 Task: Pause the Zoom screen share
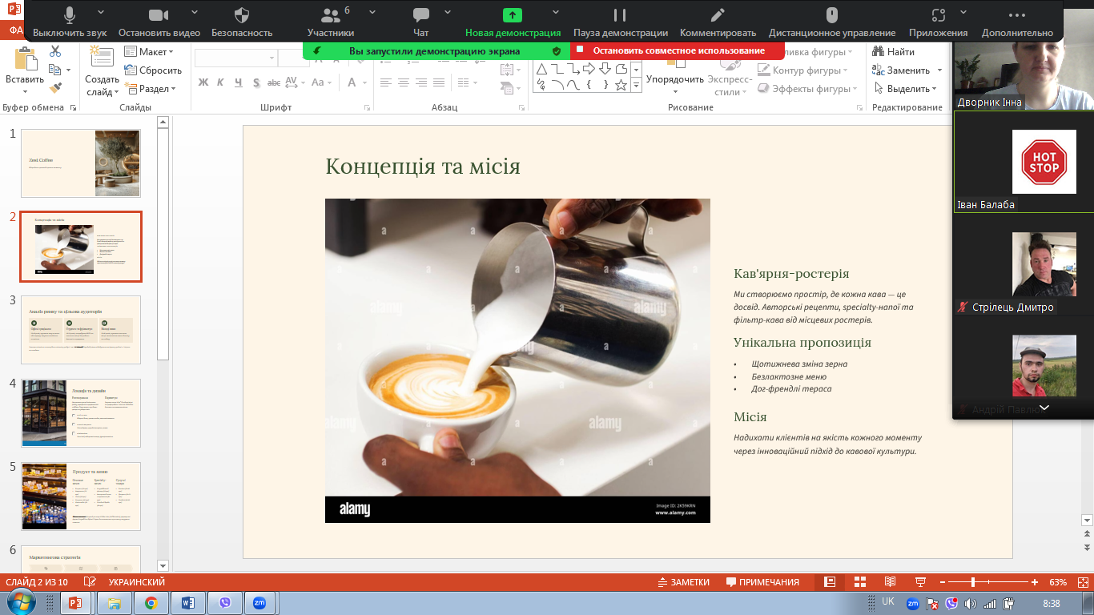pyautogui.click(x=620, y=16)
